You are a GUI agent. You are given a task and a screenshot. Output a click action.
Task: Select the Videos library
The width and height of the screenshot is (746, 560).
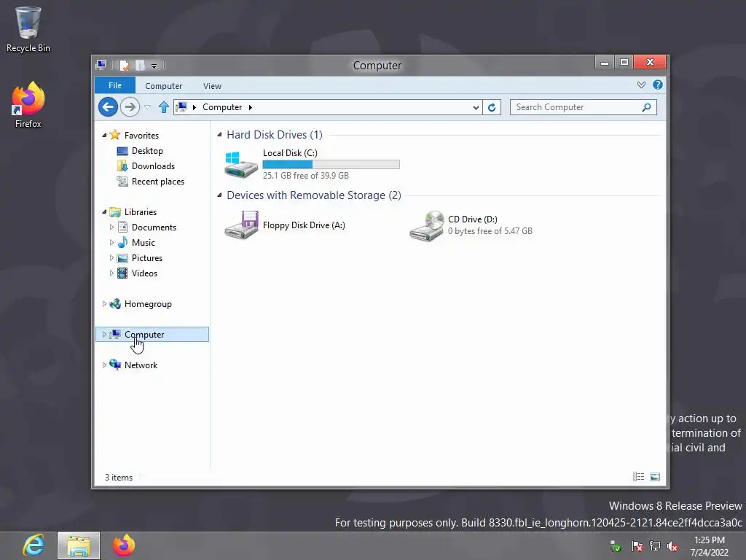(144, 273)
